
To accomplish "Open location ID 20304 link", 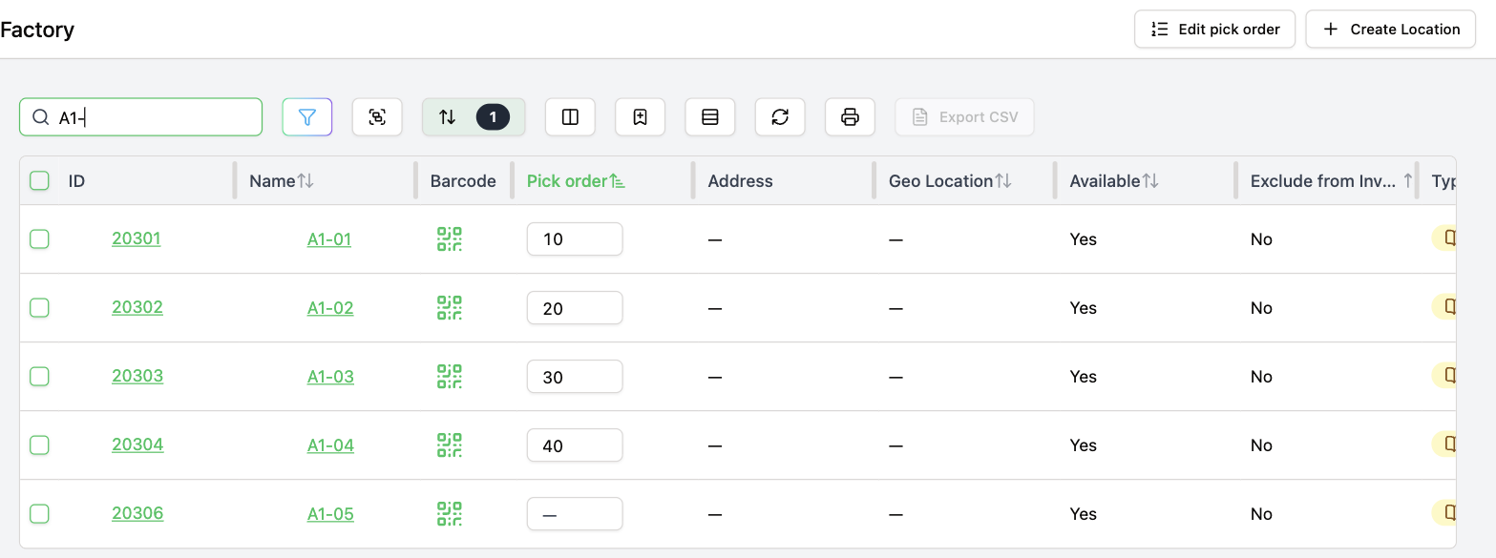I will [x=137, y=444].
